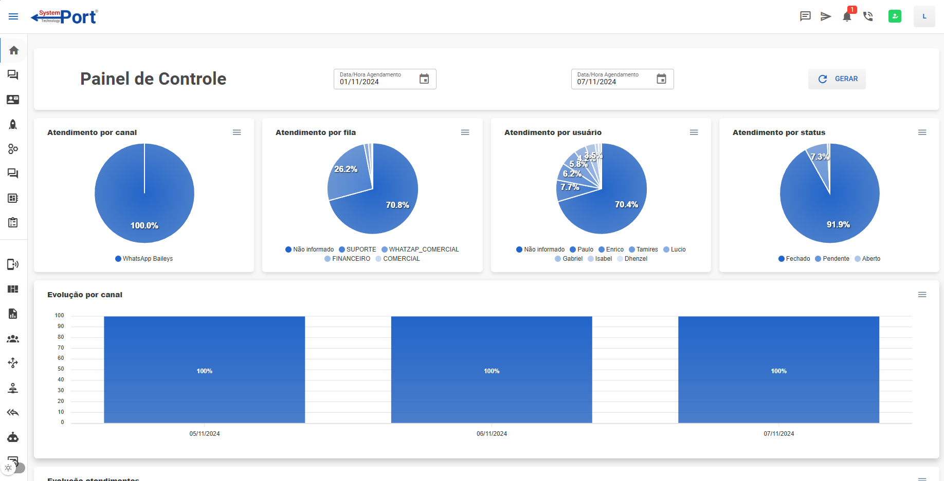Screen dimensions: 944x481
Task: Open the chat messages icon in header
Action: click(805, 16)
